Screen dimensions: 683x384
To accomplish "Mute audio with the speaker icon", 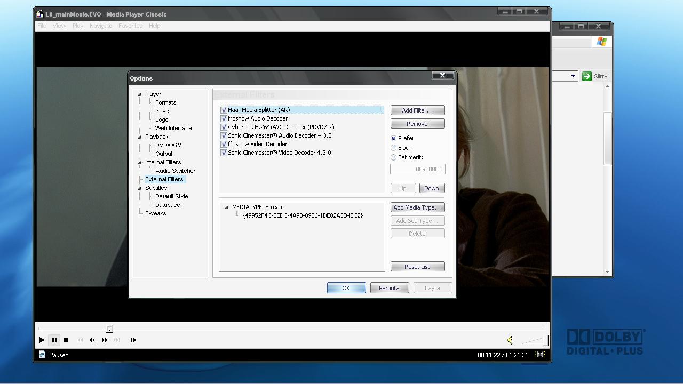I will (x=510, y=340).
